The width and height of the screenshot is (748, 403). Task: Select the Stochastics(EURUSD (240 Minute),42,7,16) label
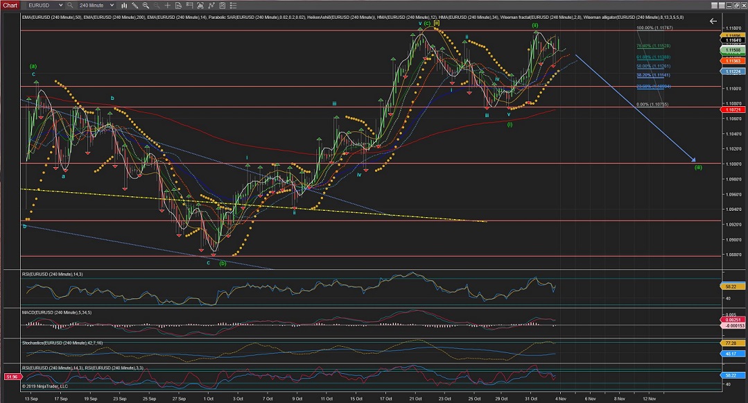click(x=62, y=343)
